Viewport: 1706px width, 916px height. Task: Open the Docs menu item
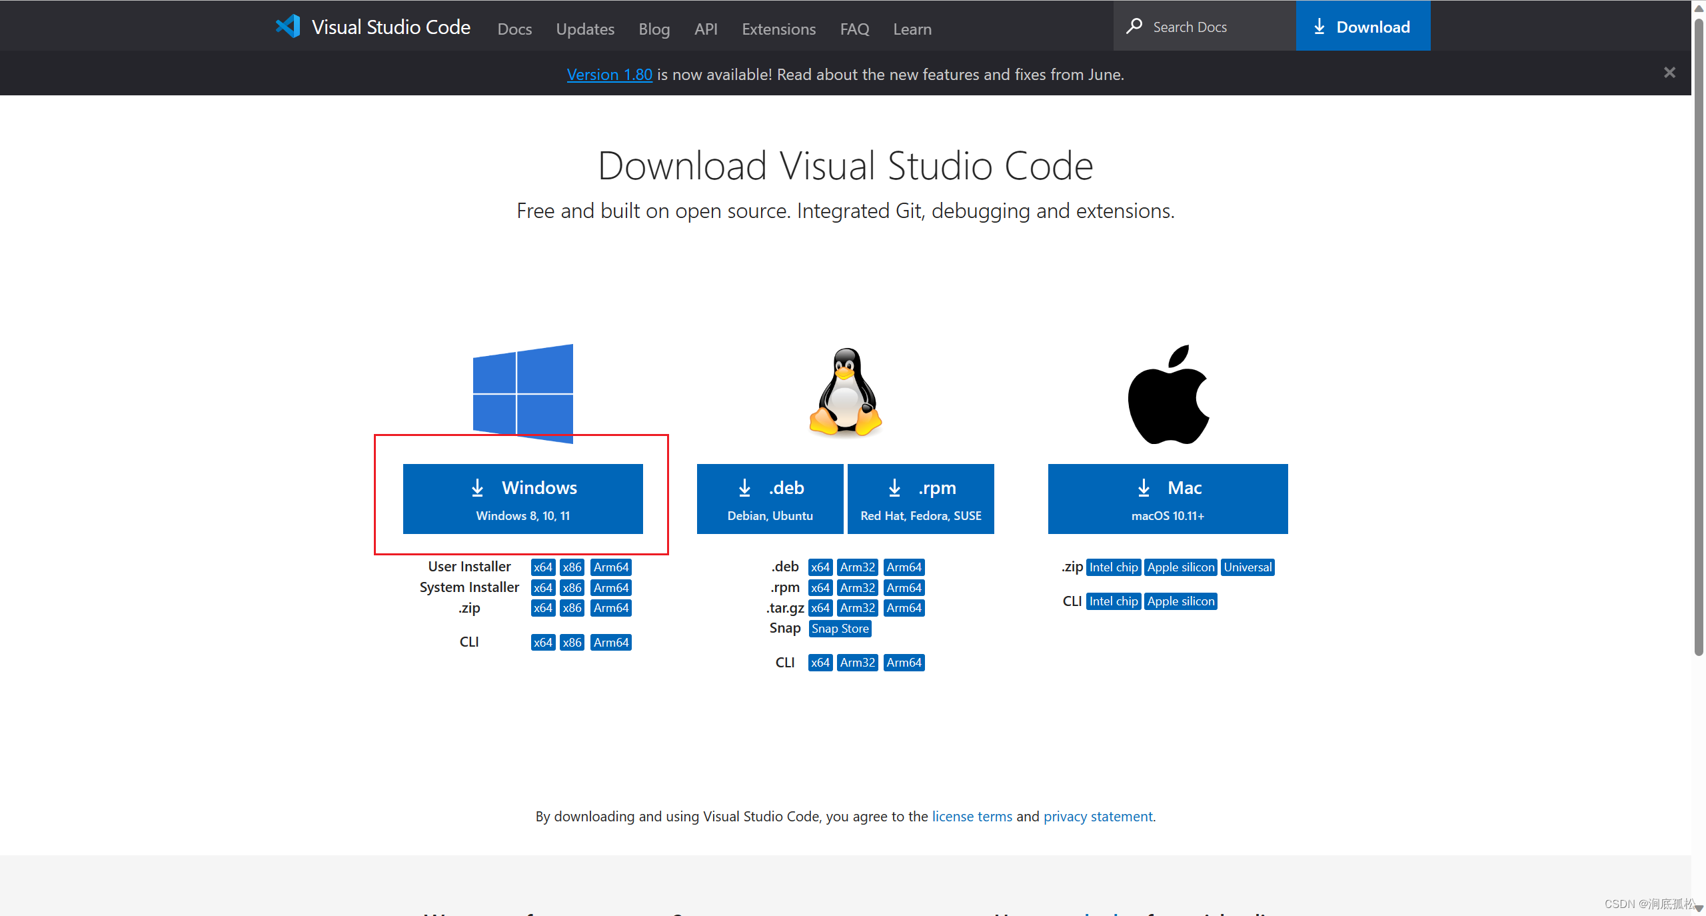pos(514,29)
